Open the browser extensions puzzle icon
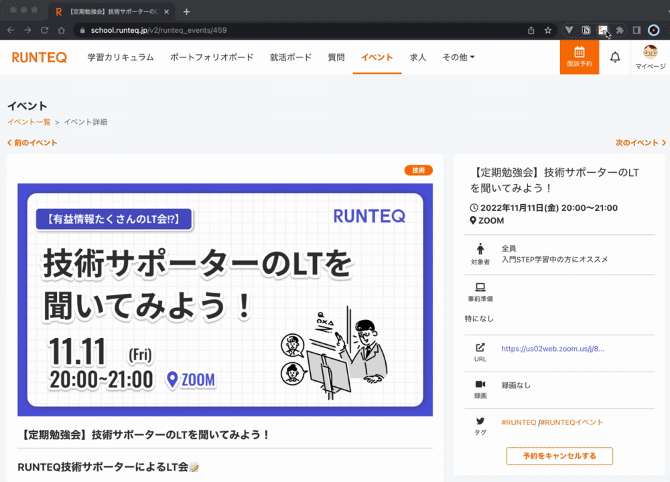The image size is (670, 482). click(620, 30)
